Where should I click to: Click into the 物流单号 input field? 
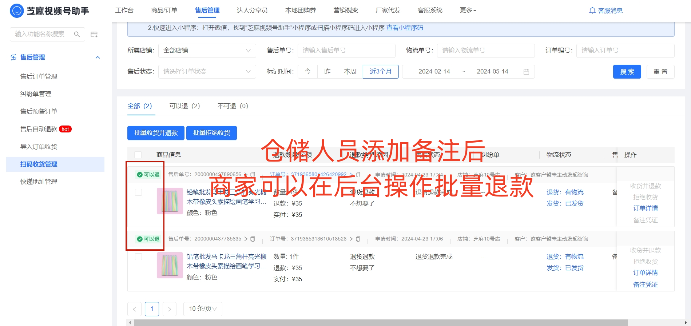click(486, 51)
